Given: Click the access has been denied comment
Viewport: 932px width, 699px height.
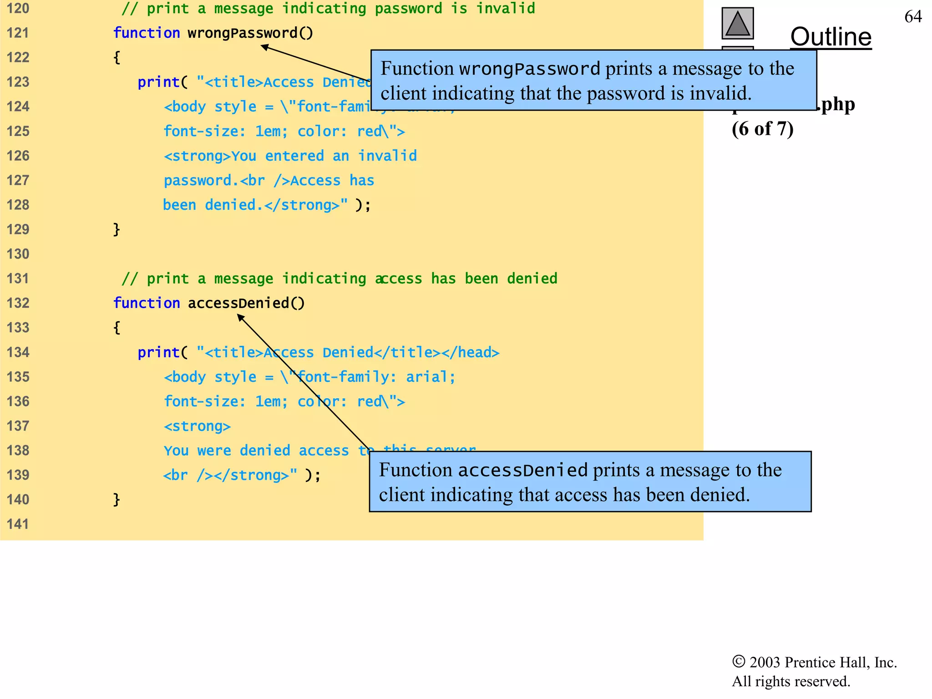Looking at the screenshot, I should tap(339, 279).
